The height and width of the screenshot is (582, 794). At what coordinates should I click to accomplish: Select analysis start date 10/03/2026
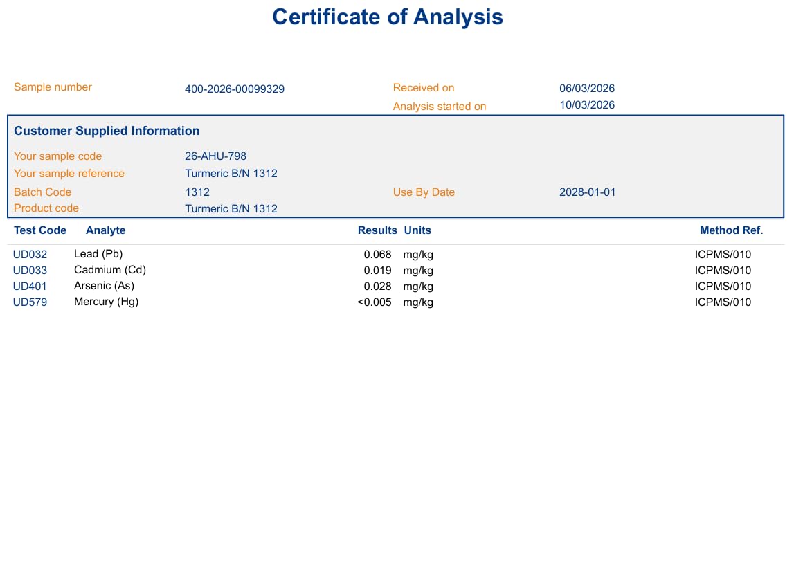587,104
